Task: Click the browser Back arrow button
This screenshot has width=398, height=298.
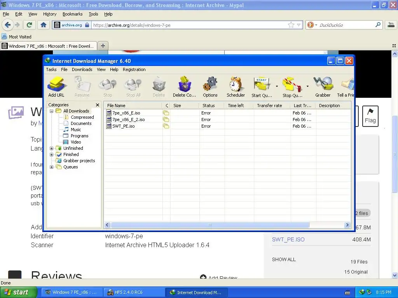Action: [x=8, y=25]
